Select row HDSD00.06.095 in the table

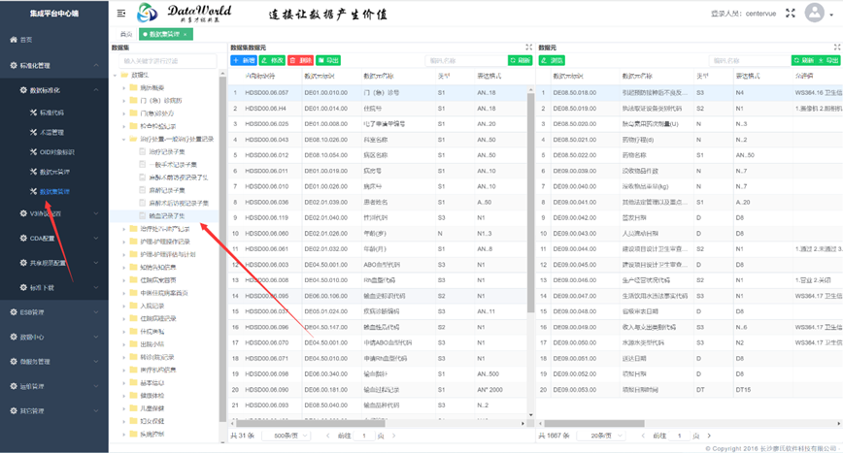pos(379,296)
